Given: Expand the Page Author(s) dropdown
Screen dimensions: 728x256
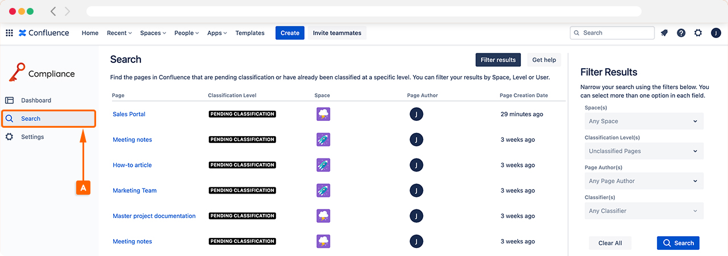Looking at the screenshot, I should point(643,181).
